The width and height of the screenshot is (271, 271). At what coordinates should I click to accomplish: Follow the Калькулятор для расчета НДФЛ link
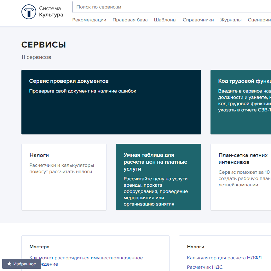point(224,258)
